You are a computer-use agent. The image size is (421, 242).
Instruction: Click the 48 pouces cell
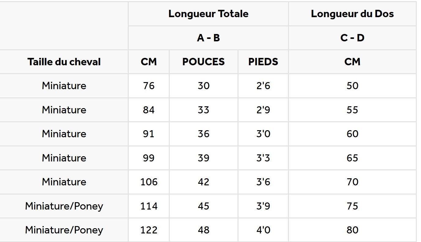[x=204, y=230]
